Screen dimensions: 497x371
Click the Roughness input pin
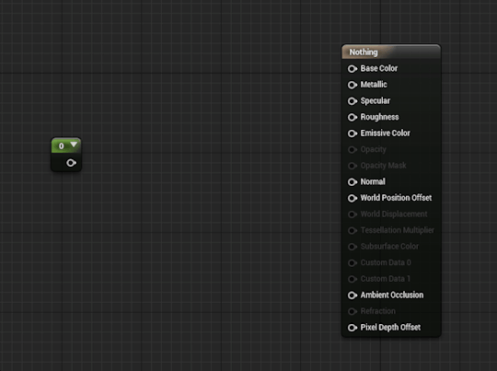point(353,117)
